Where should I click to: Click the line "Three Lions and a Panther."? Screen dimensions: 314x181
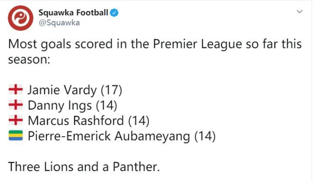pyautogui.click(x=84, y=167)
